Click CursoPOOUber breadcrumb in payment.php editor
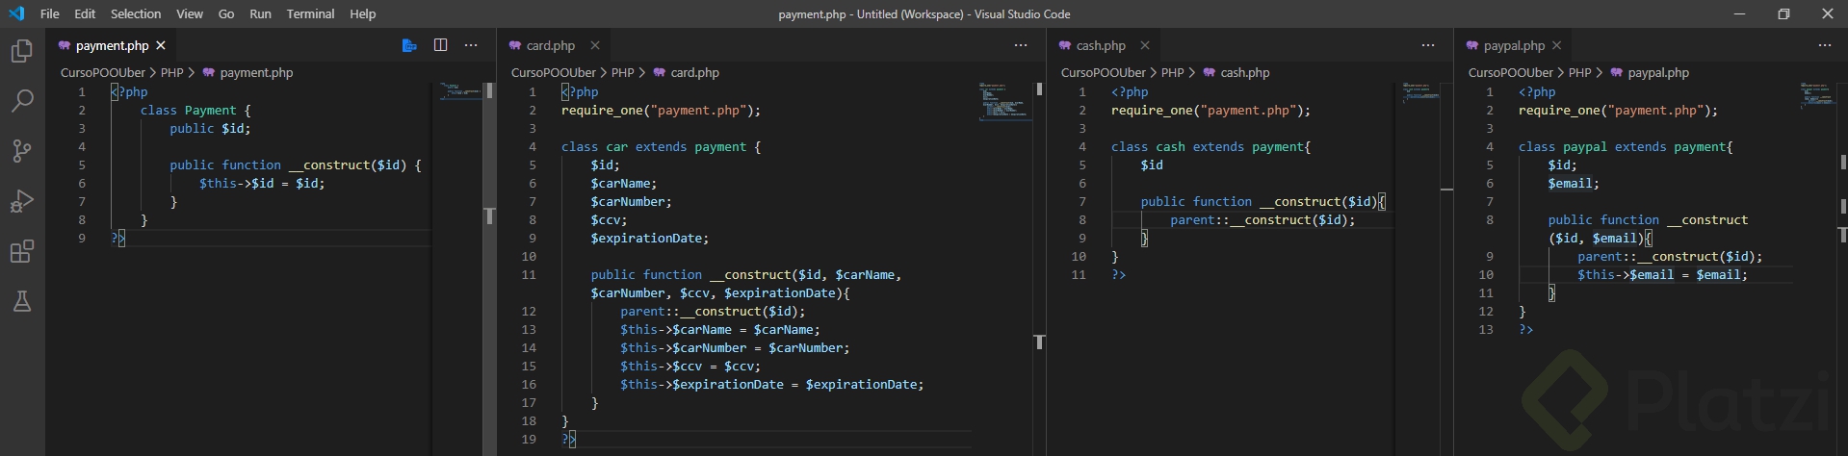 click(102, 73)
